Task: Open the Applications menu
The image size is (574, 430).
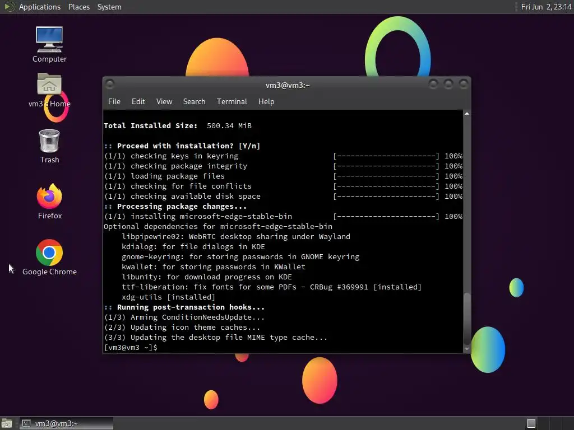Action: point(40,7)
